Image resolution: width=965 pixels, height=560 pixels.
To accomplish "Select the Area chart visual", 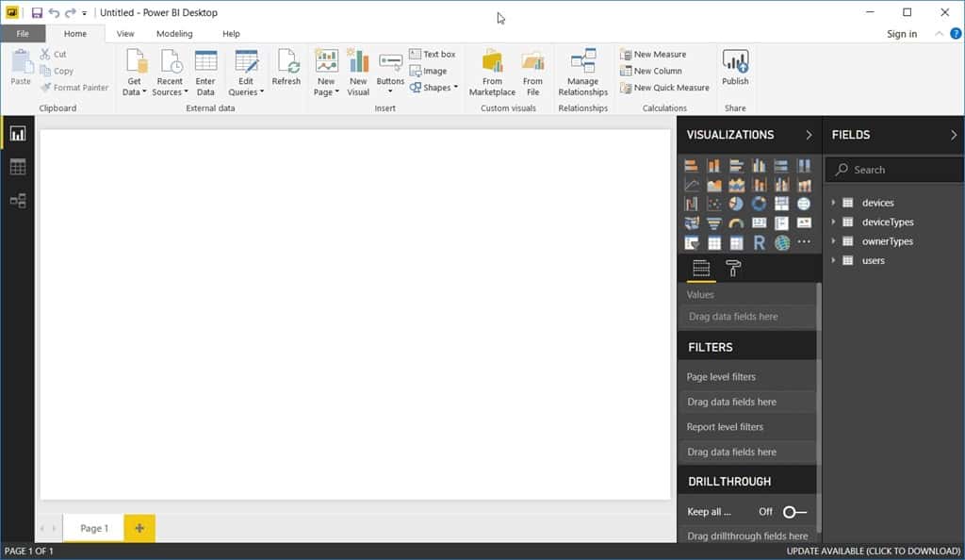I will 714,185.
